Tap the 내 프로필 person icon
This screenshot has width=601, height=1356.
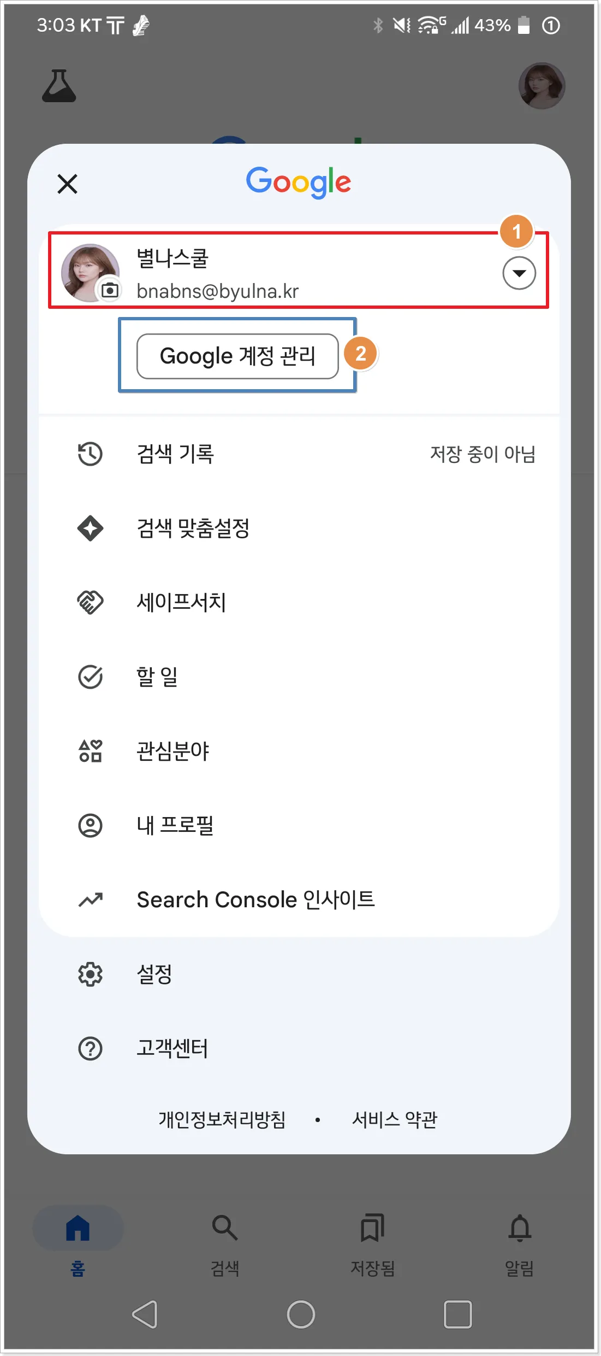pos(91,825)
